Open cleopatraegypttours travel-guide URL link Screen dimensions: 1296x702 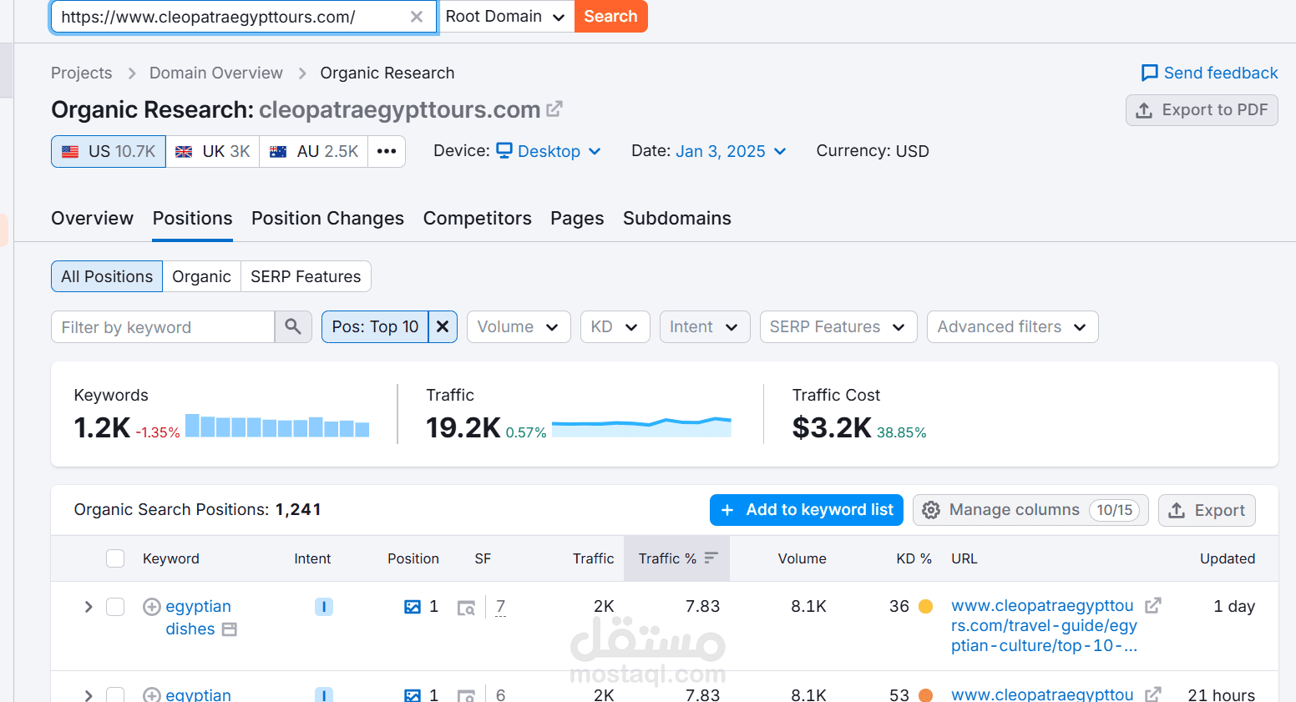(1044, 626)
